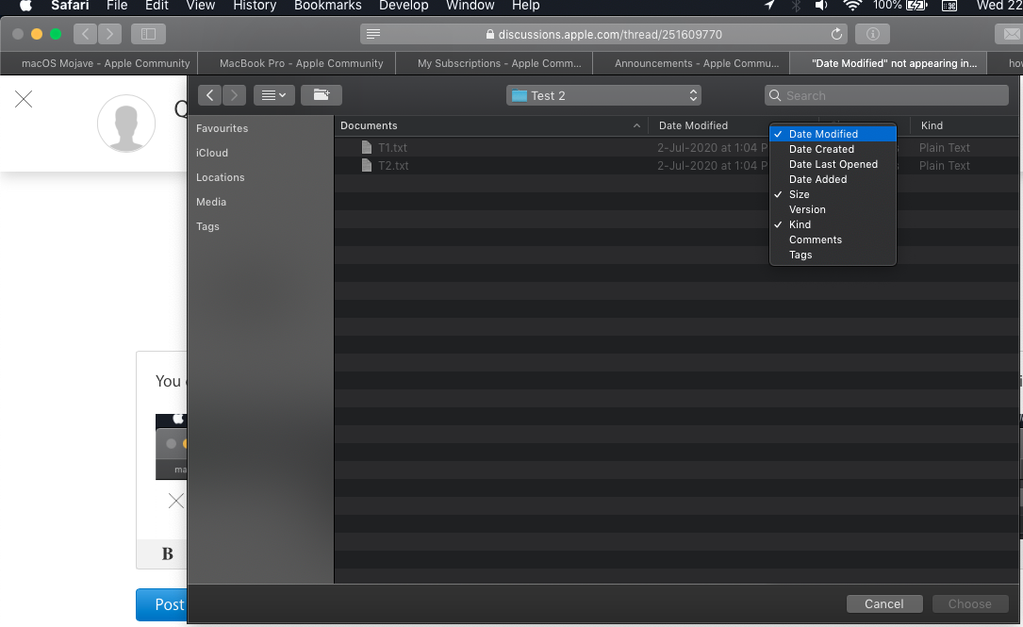Expand the iCloud sidebar section
This screenshot has width=1023, height=627.
click(x=212, y=153)
